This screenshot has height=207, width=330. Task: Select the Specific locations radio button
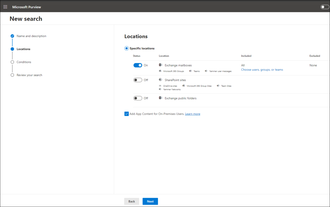coord(126,48)
